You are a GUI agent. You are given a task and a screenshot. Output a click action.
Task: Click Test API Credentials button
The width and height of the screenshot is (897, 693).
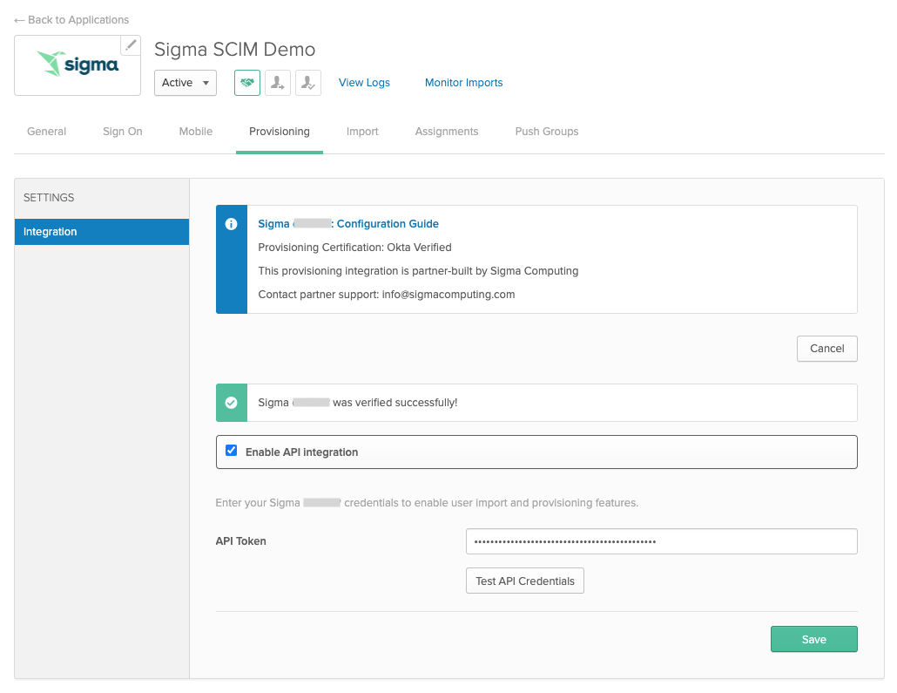click(524, 581)
